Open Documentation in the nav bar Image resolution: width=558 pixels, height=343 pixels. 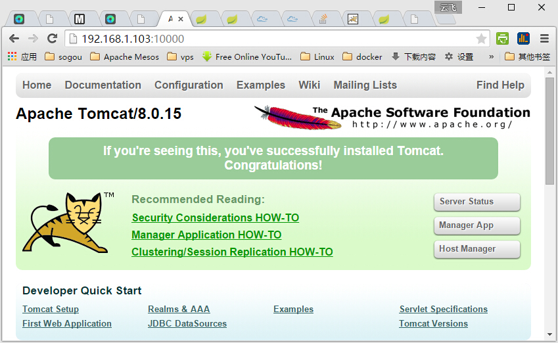pyautogui.click(x=103, y=85)
